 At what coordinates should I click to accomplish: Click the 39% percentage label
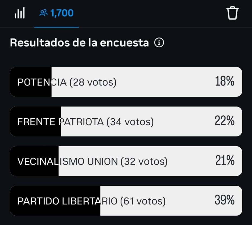pos(225,200)
